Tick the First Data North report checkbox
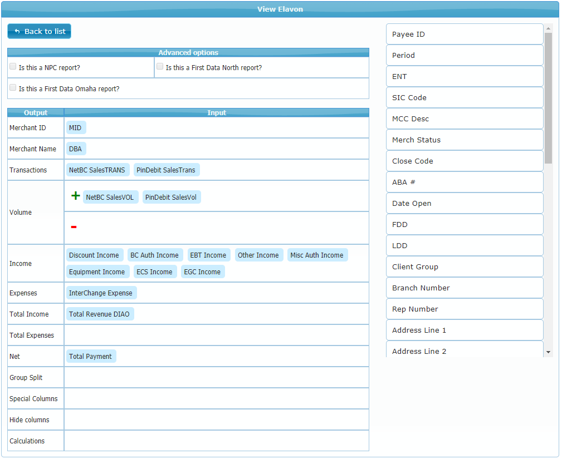Viewport: 562px width, 459px height. 160,67
